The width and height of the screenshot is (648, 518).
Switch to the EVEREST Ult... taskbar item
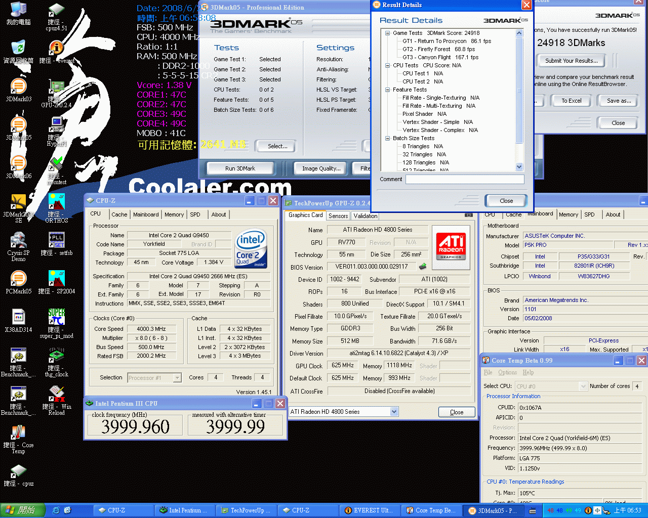click(369, 510)
